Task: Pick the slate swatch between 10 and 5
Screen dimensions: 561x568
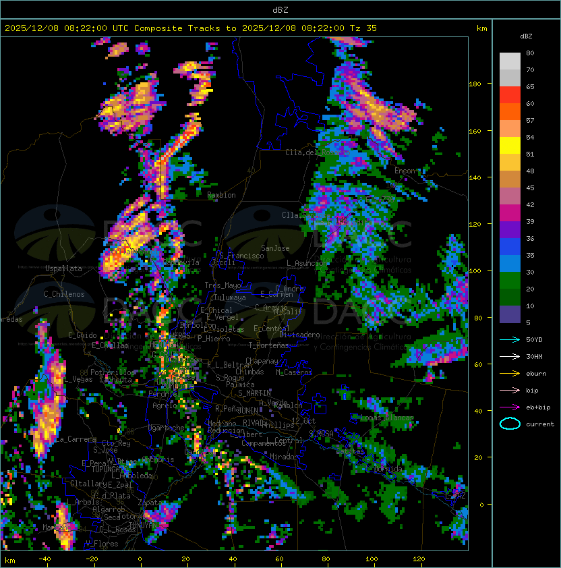Action: (x=510, y=314)
